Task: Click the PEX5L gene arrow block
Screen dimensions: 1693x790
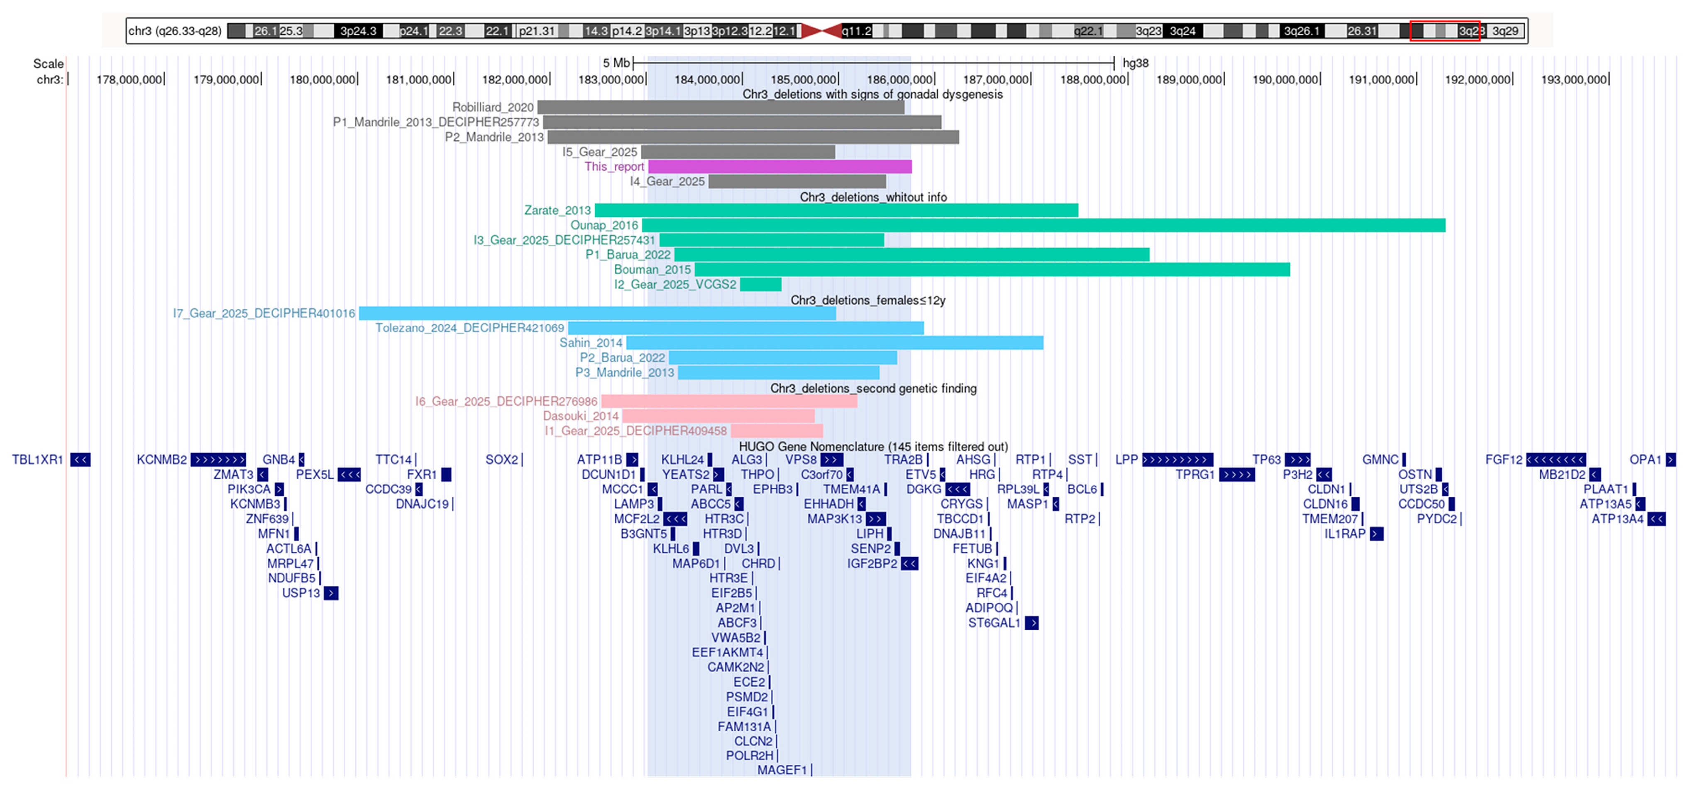Action: 349,475
